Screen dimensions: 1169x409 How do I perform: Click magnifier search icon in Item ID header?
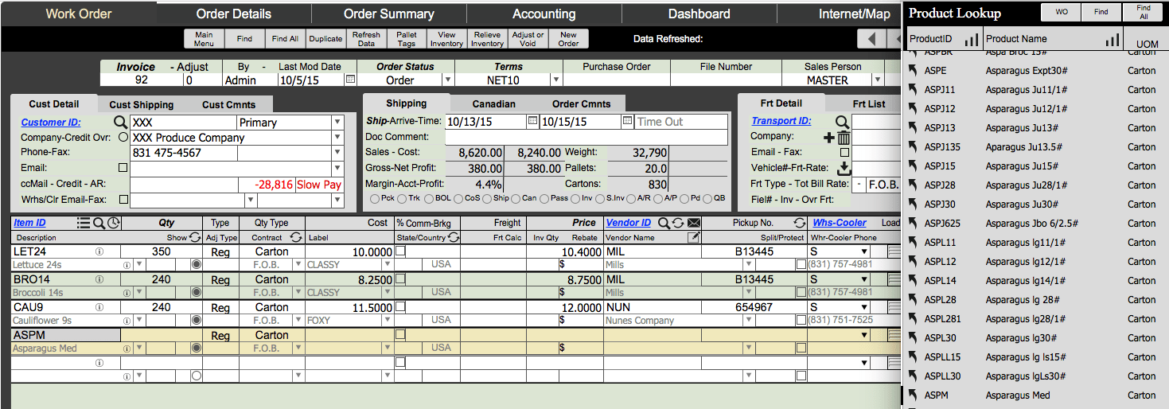tap(99, 224)
